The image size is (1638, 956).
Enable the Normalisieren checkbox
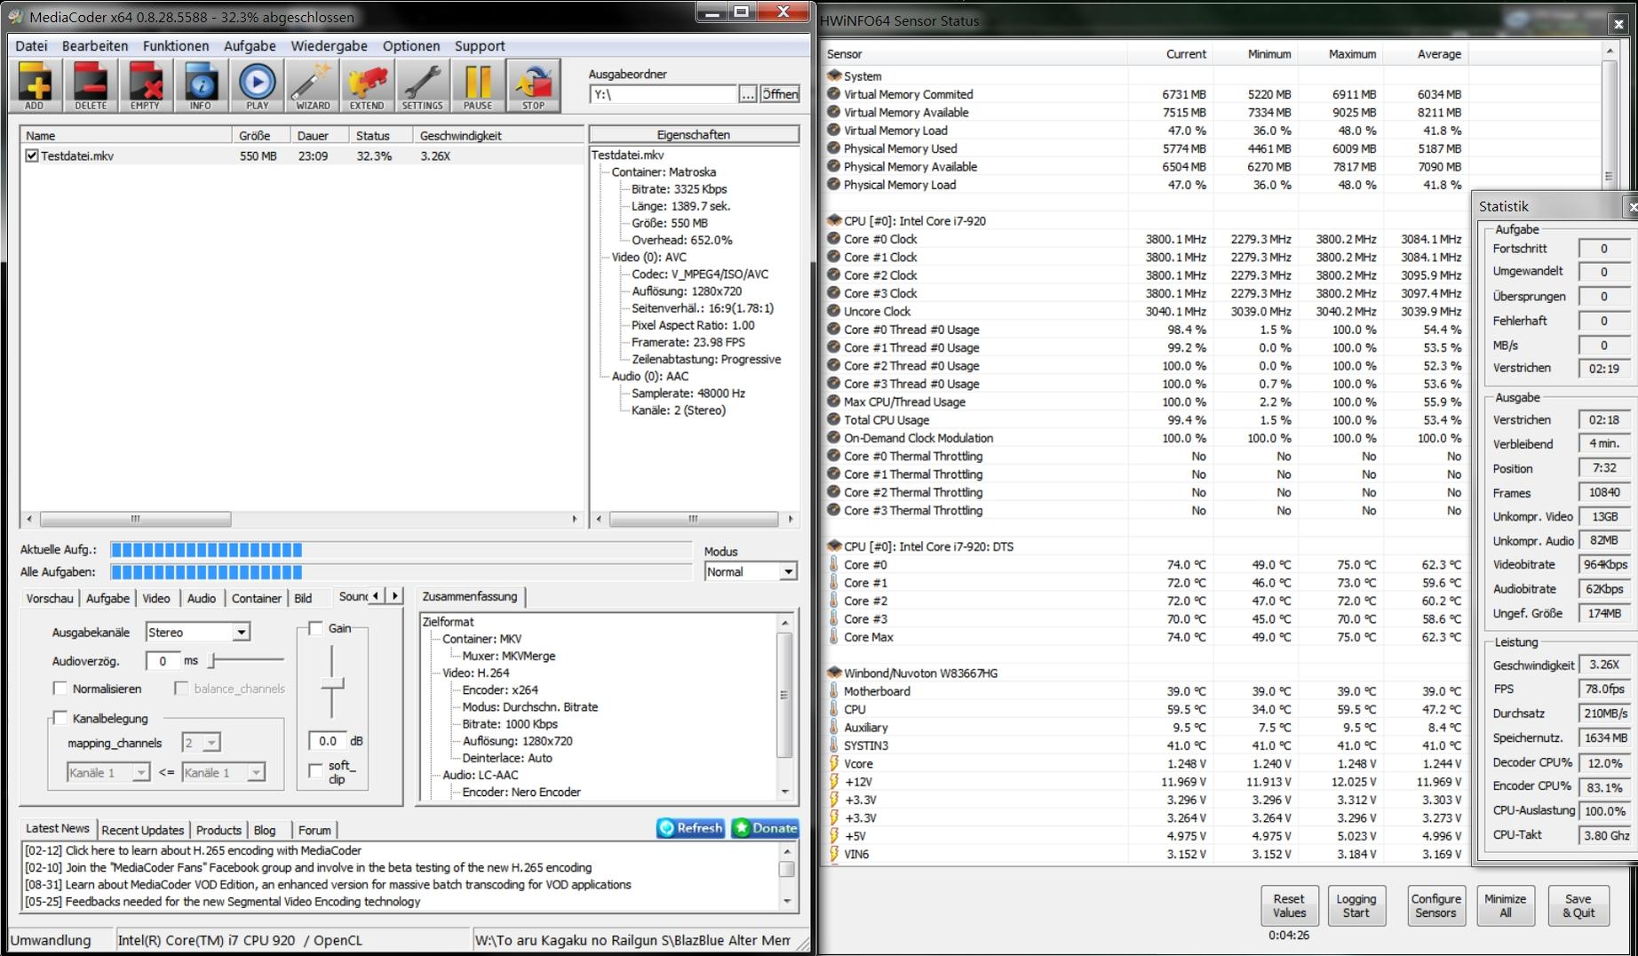click(60, 689)
